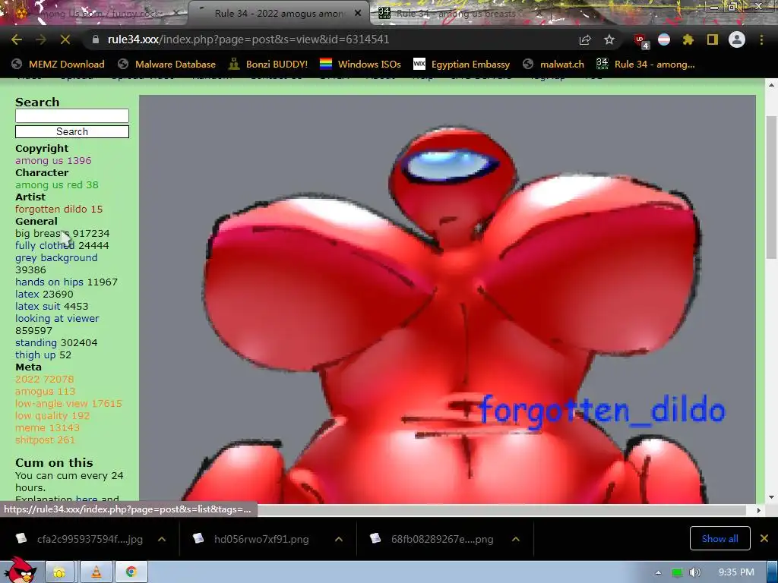Open the file explorer taskbar icon
The width and height of the screenshot is (778, 583).
[x=59, y=572]
